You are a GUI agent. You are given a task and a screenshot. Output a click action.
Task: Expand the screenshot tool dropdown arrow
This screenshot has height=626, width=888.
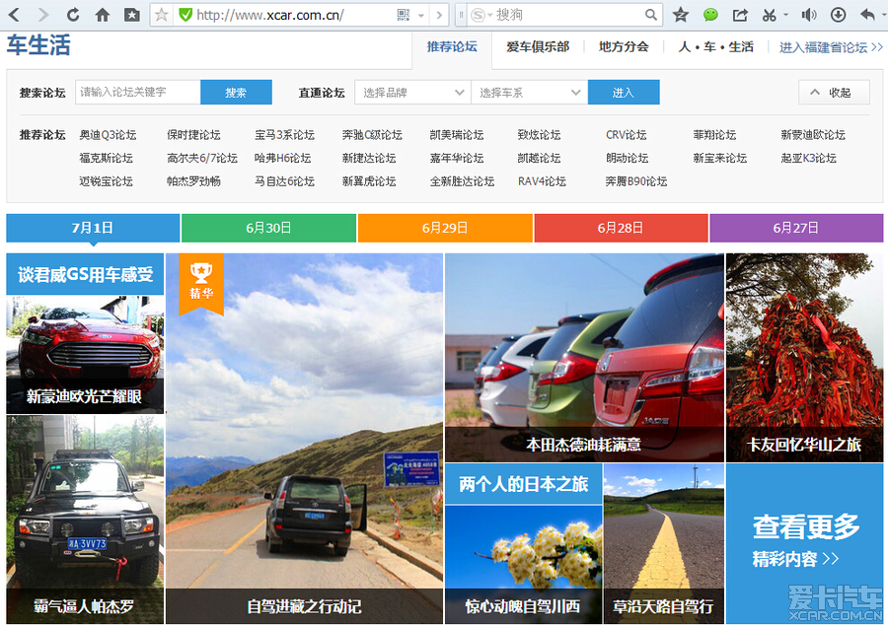(785, 16)
